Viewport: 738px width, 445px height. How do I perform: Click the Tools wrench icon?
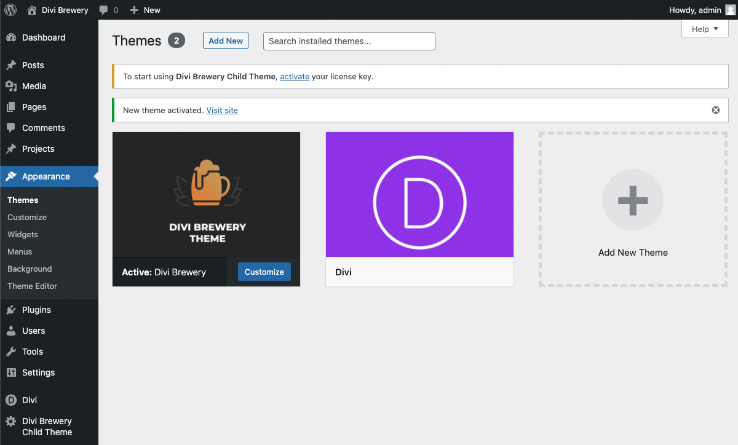[11, 352]
